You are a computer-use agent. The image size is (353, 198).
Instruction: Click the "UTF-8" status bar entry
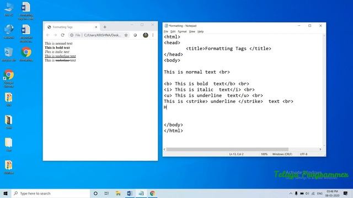click(x=303, y=154)
